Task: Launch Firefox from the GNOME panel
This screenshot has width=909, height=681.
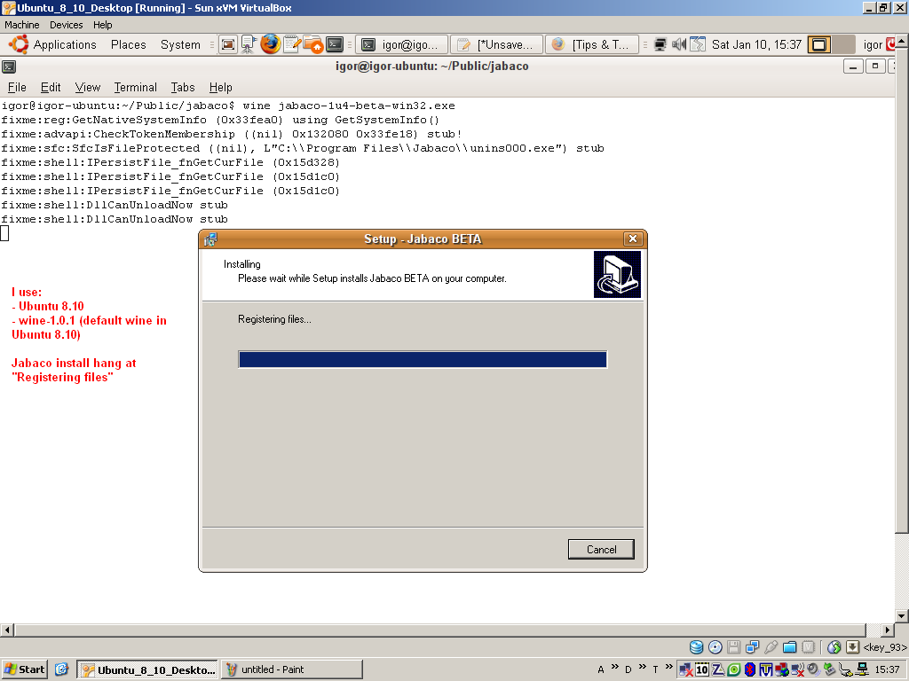Action: point(270,44)
